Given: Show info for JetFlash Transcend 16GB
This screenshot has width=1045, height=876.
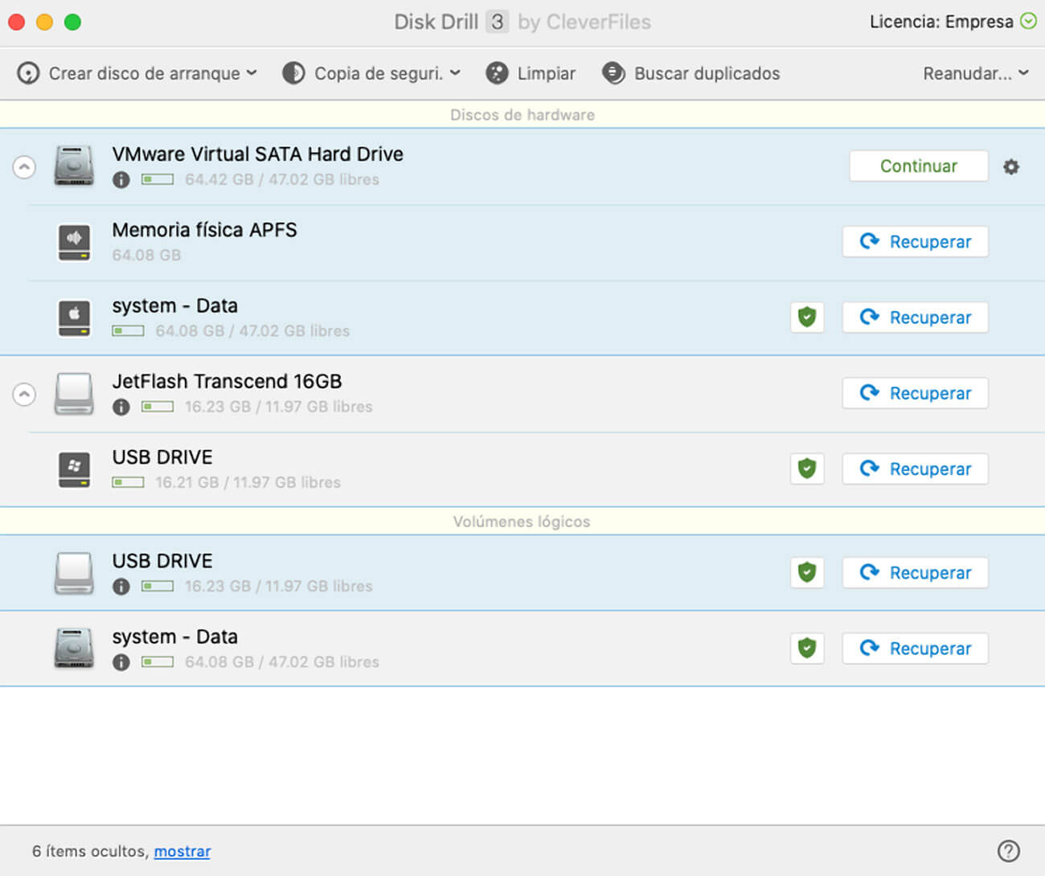Looking at the screenshot, I should [x=121, y=407].
